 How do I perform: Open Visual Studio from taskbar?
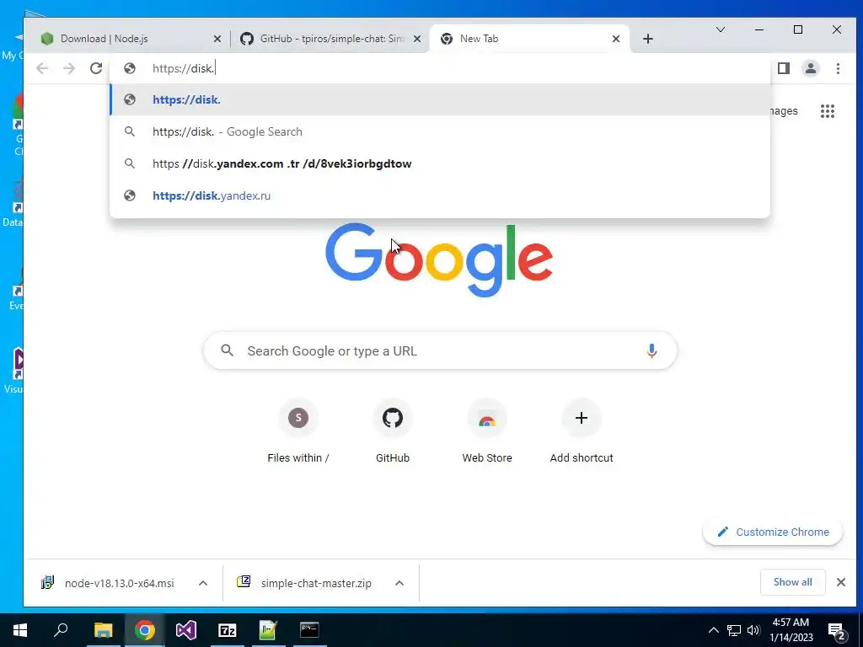[x=186, y=630]
